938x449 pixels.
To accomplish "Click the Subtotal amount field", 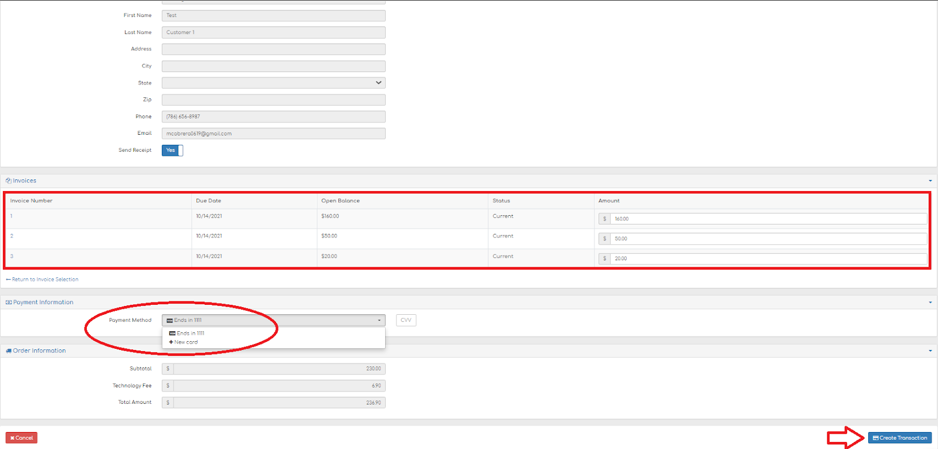I will click(x=279, y=369).
